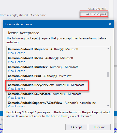117x133 pixels.
Task: Open View License for Xamarin.AndroidX.Media
Action: coord(17,62)
